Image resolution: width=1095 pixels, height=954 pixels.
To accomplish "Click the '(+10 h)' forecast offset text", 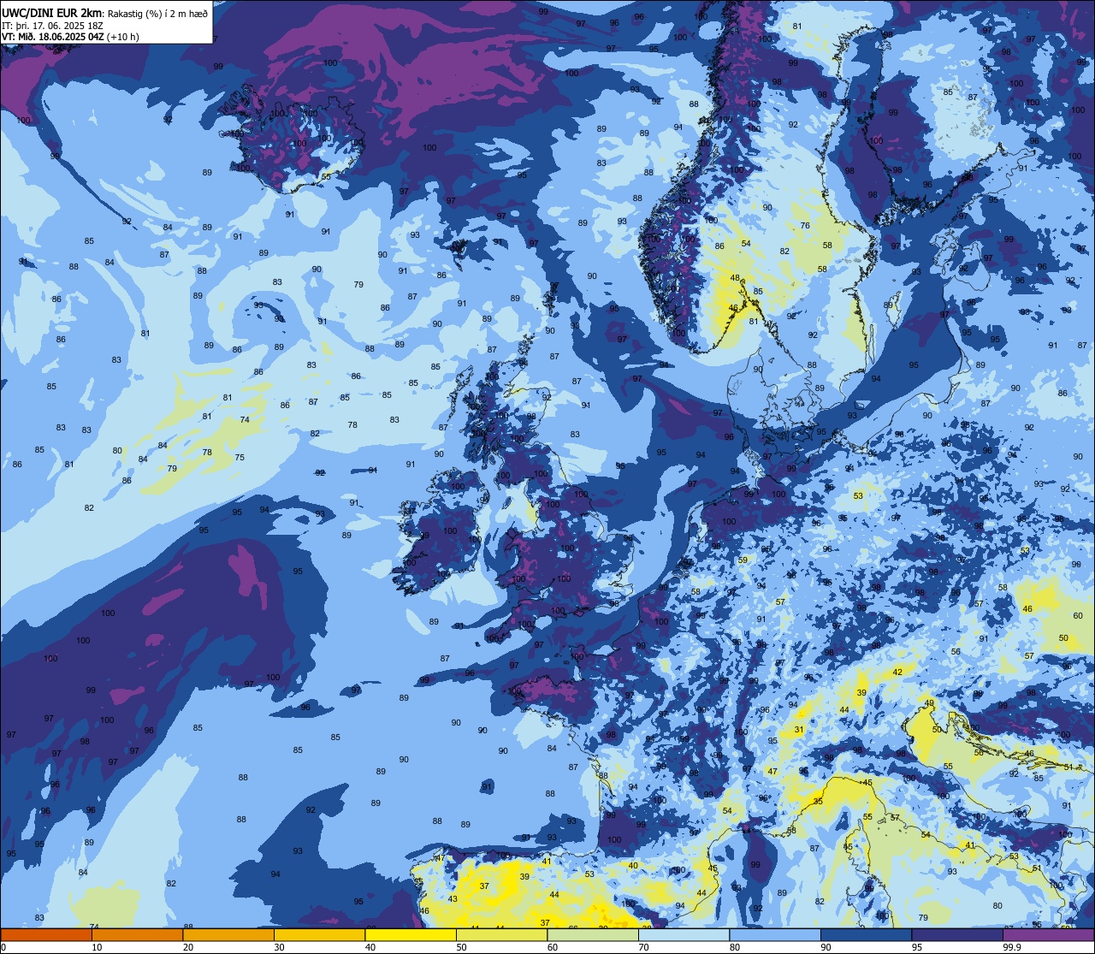I will [x=123, y=36].
